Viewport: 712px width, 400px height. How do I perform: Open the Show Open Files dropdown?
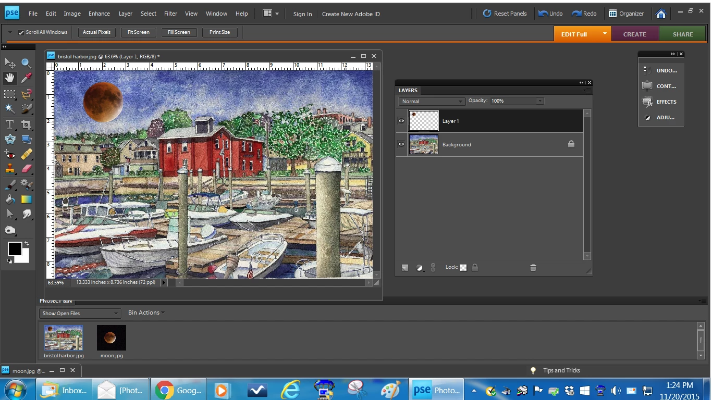pyautogui.click(x=80, y=313)
